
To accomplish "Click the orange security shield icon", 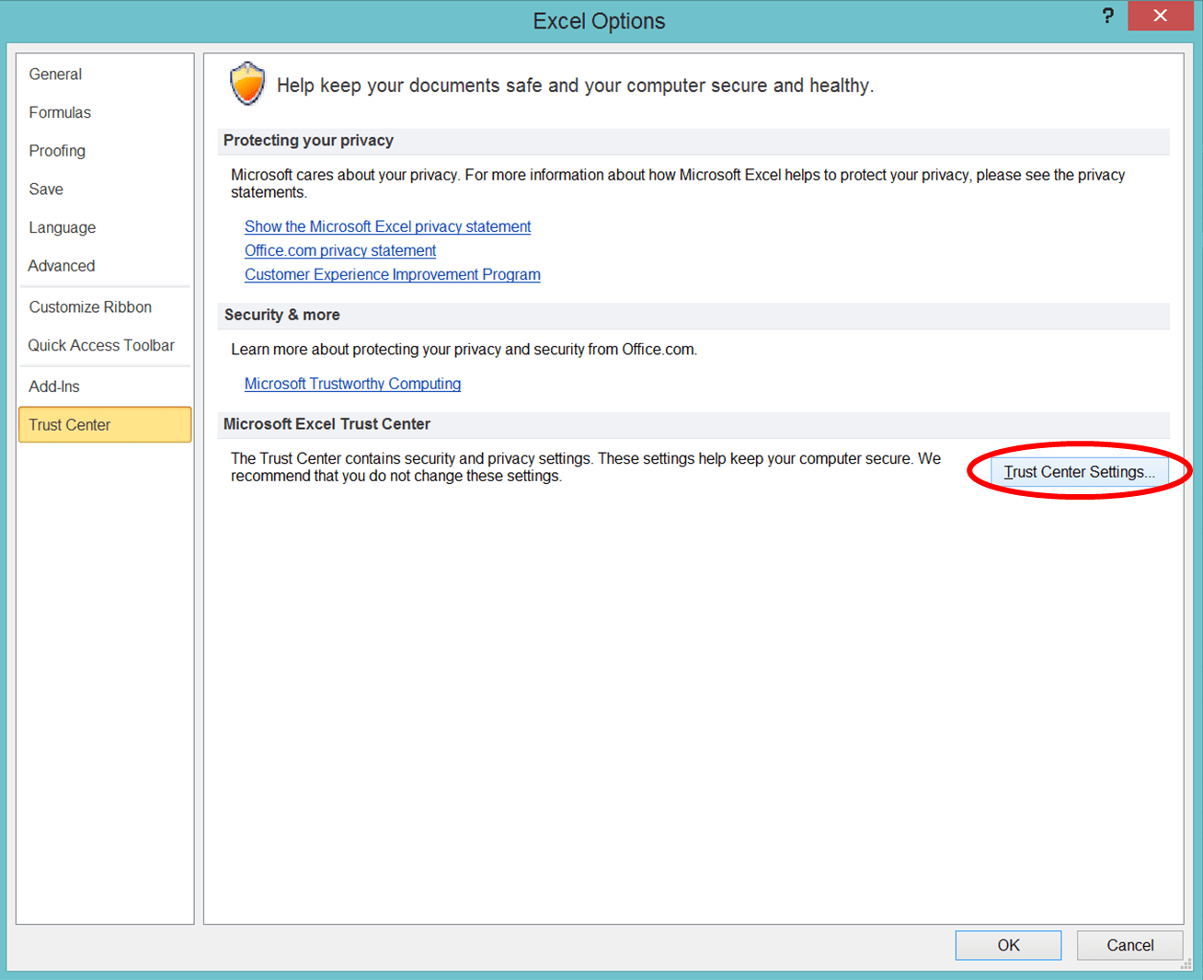I will click(x=247, y=84).
